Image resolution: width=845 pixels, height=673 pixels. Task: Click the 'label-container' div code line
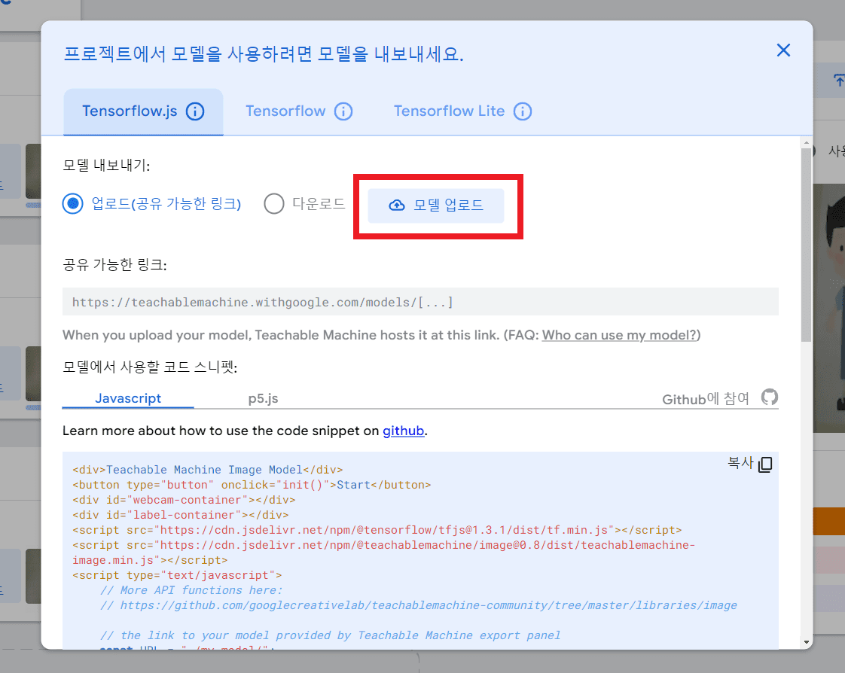tap(181, 515)
